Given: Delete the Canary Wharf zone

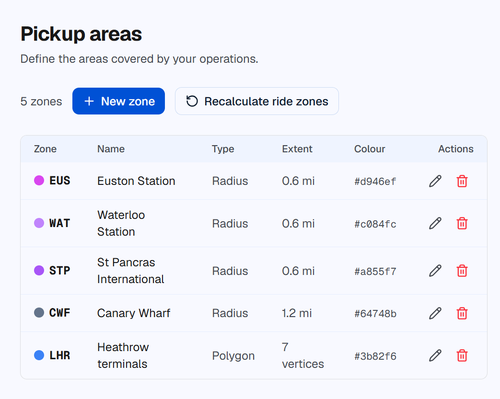Looking at the screenshot, I should point(462,313).
